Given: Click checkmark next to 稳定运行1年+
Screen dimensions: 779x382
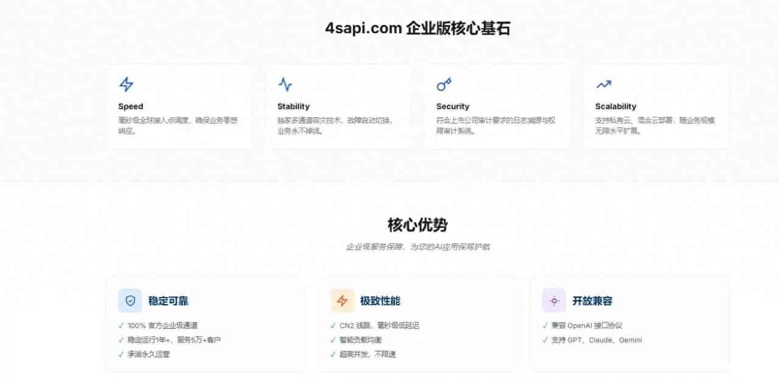Looking at the screenshot, I should tap(121, 340).
